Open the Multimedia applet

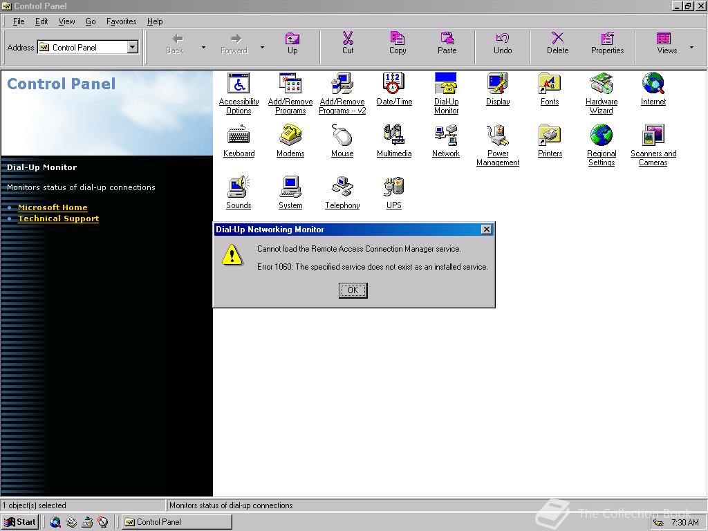[394, 141]
